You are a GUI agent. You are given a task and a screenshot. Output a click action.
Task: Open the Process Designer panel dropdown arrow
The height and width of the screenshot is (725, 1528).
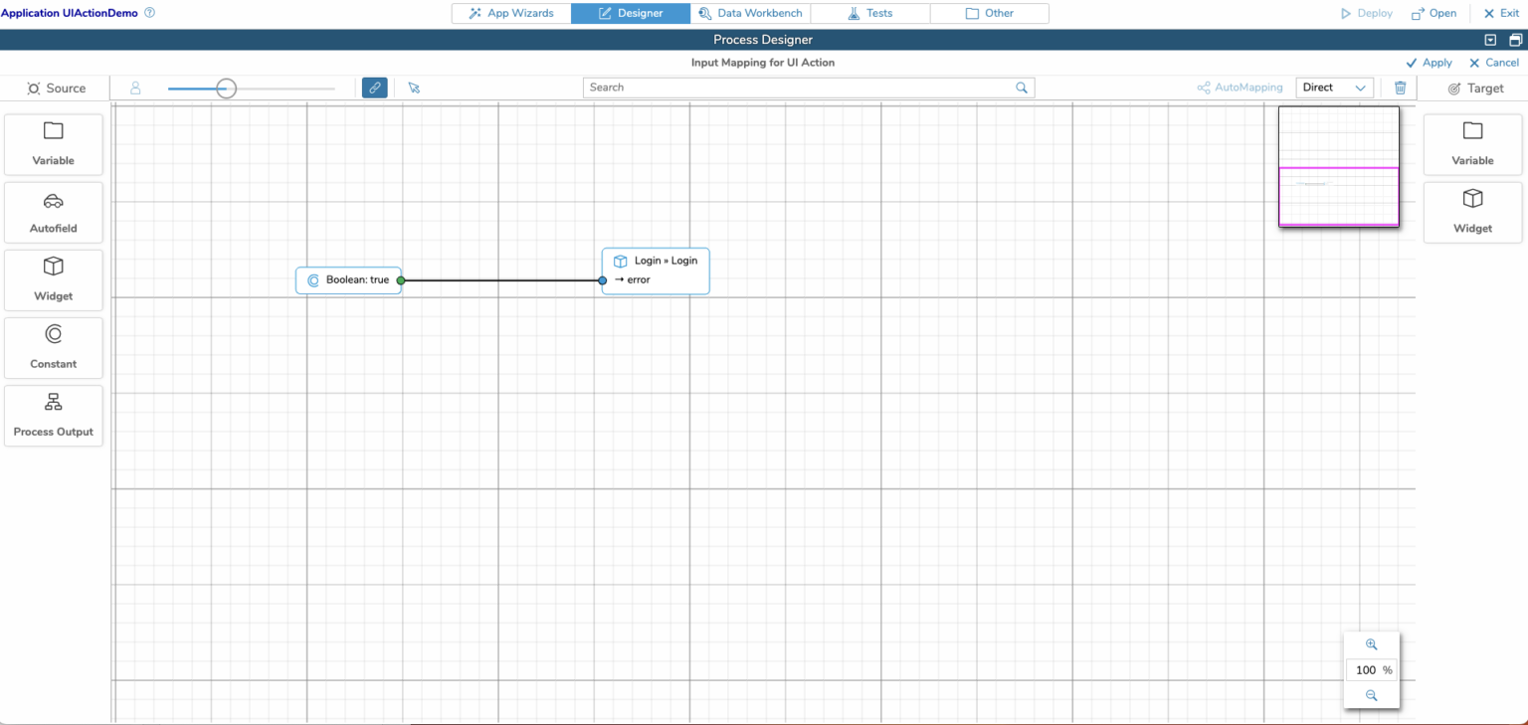pyautogui.click(x=1490, y=40)
